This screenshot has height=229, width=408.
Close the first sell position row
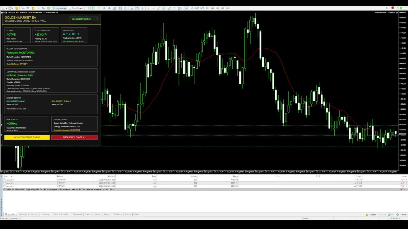coord(406,180)
